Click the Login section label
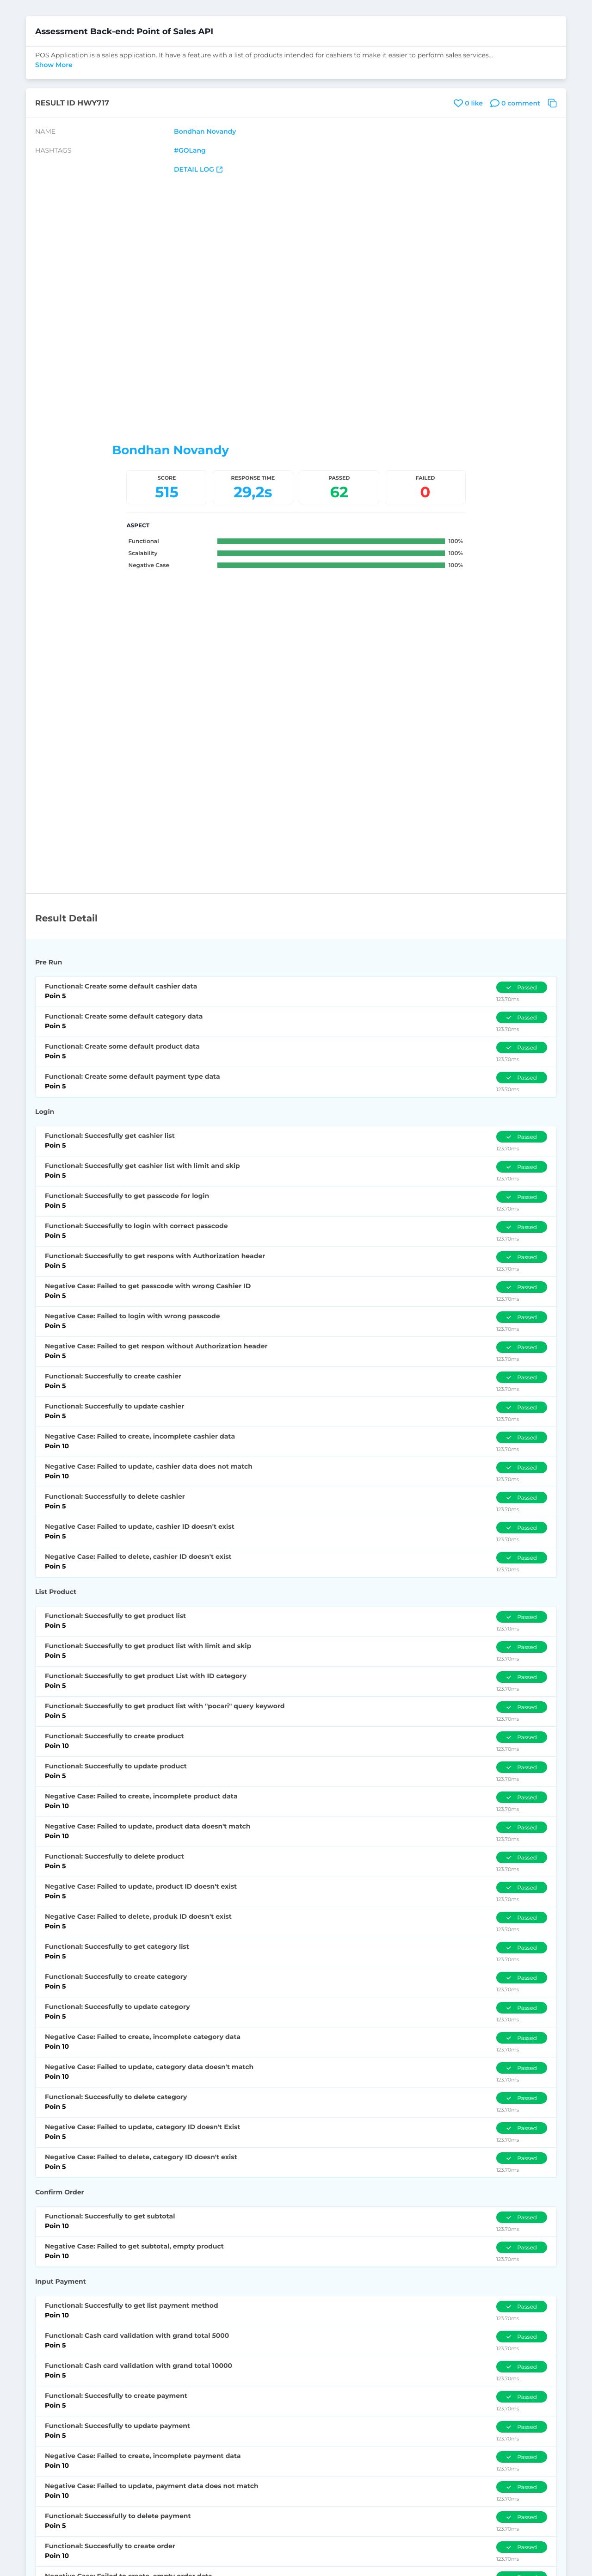Viewport: 592px width, 2576px height. pos(44,1112)
